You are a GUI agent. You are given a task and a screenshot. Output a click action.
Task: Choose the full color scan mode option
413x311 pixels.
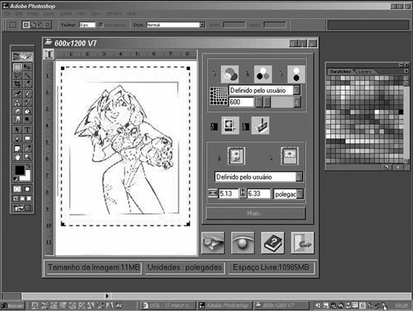point(230,75)
